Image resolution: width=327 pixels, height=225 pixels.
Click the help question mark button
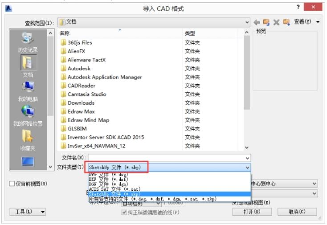(x=298, y=7)
